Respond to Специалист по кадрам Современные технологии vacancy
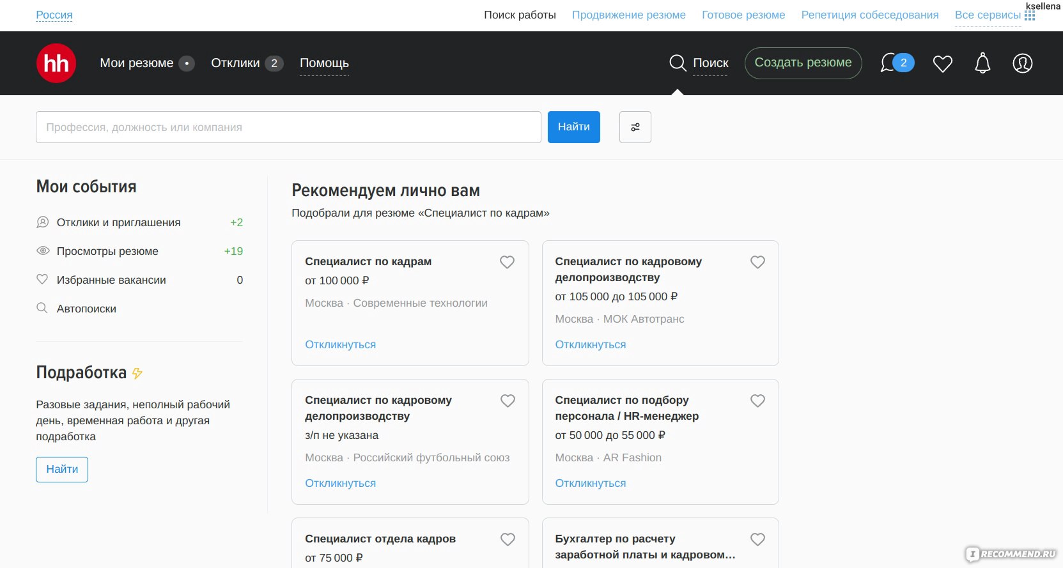 [341, 344]
